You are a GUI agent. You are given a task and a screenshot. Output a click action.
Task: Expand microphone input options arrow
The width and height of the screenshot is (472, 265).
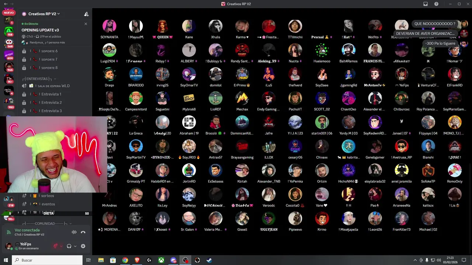(62, 246)
